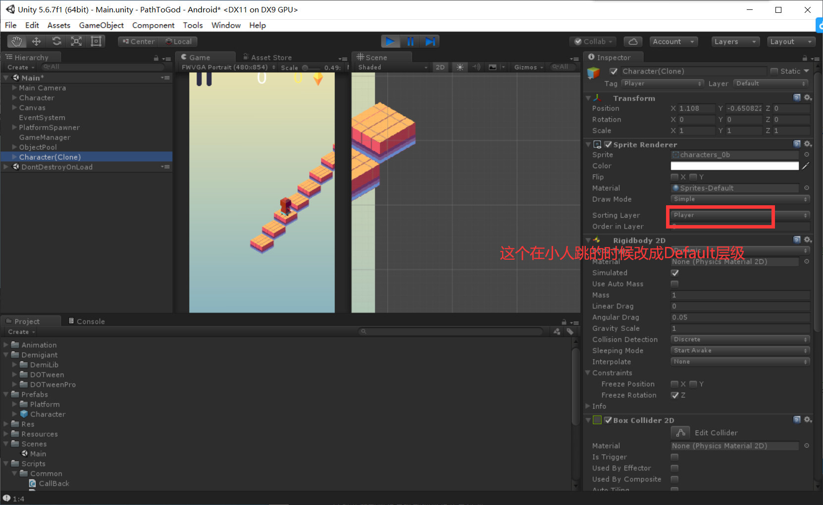This screenshot has width=823, height=505.
Task: Pause the game playback
Action: click(410, 42)
